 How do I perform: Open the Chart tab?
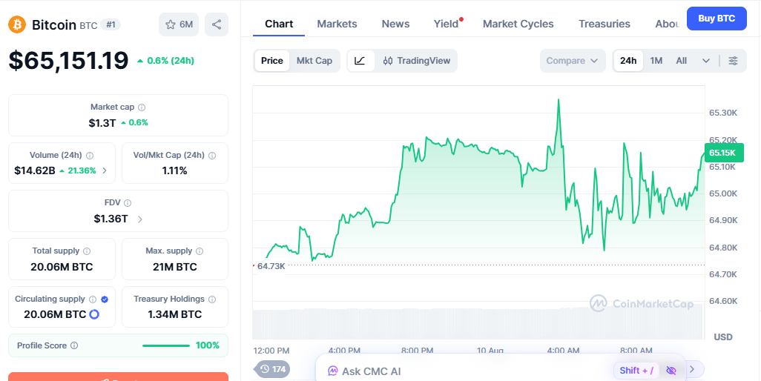[279, 24]
